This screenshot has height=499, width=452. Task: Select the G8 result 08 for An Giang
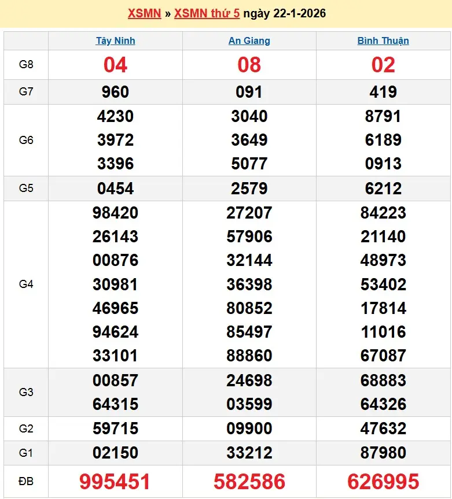point(249,65)
